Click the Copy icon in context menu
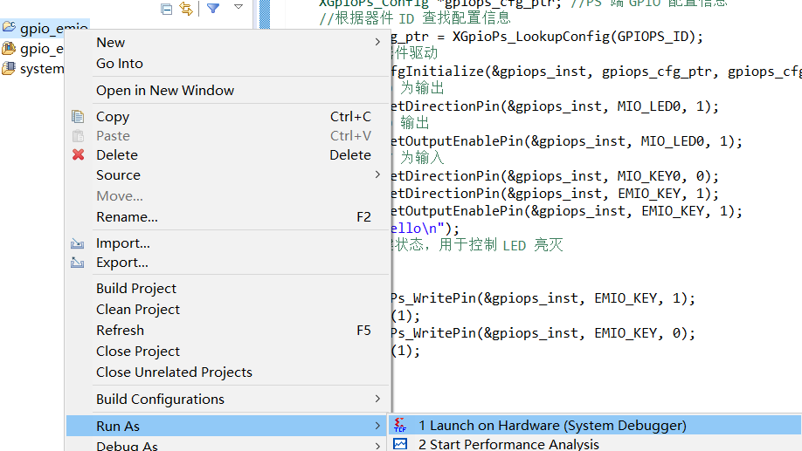This screenshot has height=451, width=802. (x=78, y=116)
